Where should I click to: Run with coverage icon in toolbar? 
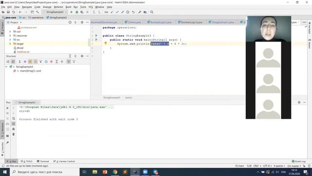point(82,12)
